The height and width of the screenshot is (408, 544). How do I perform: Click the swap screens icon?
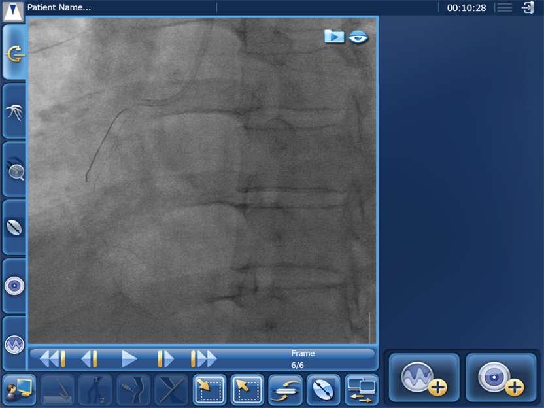click(x=362, y=390)
